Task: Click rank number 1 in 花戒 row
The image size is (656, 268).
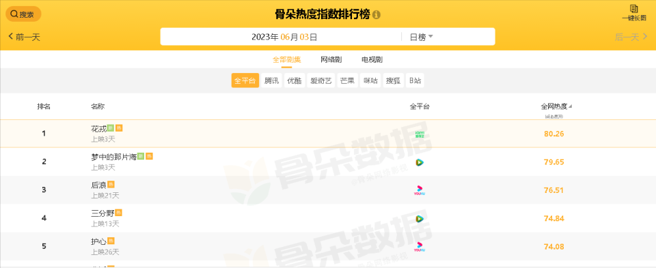Action: (44, 134)
